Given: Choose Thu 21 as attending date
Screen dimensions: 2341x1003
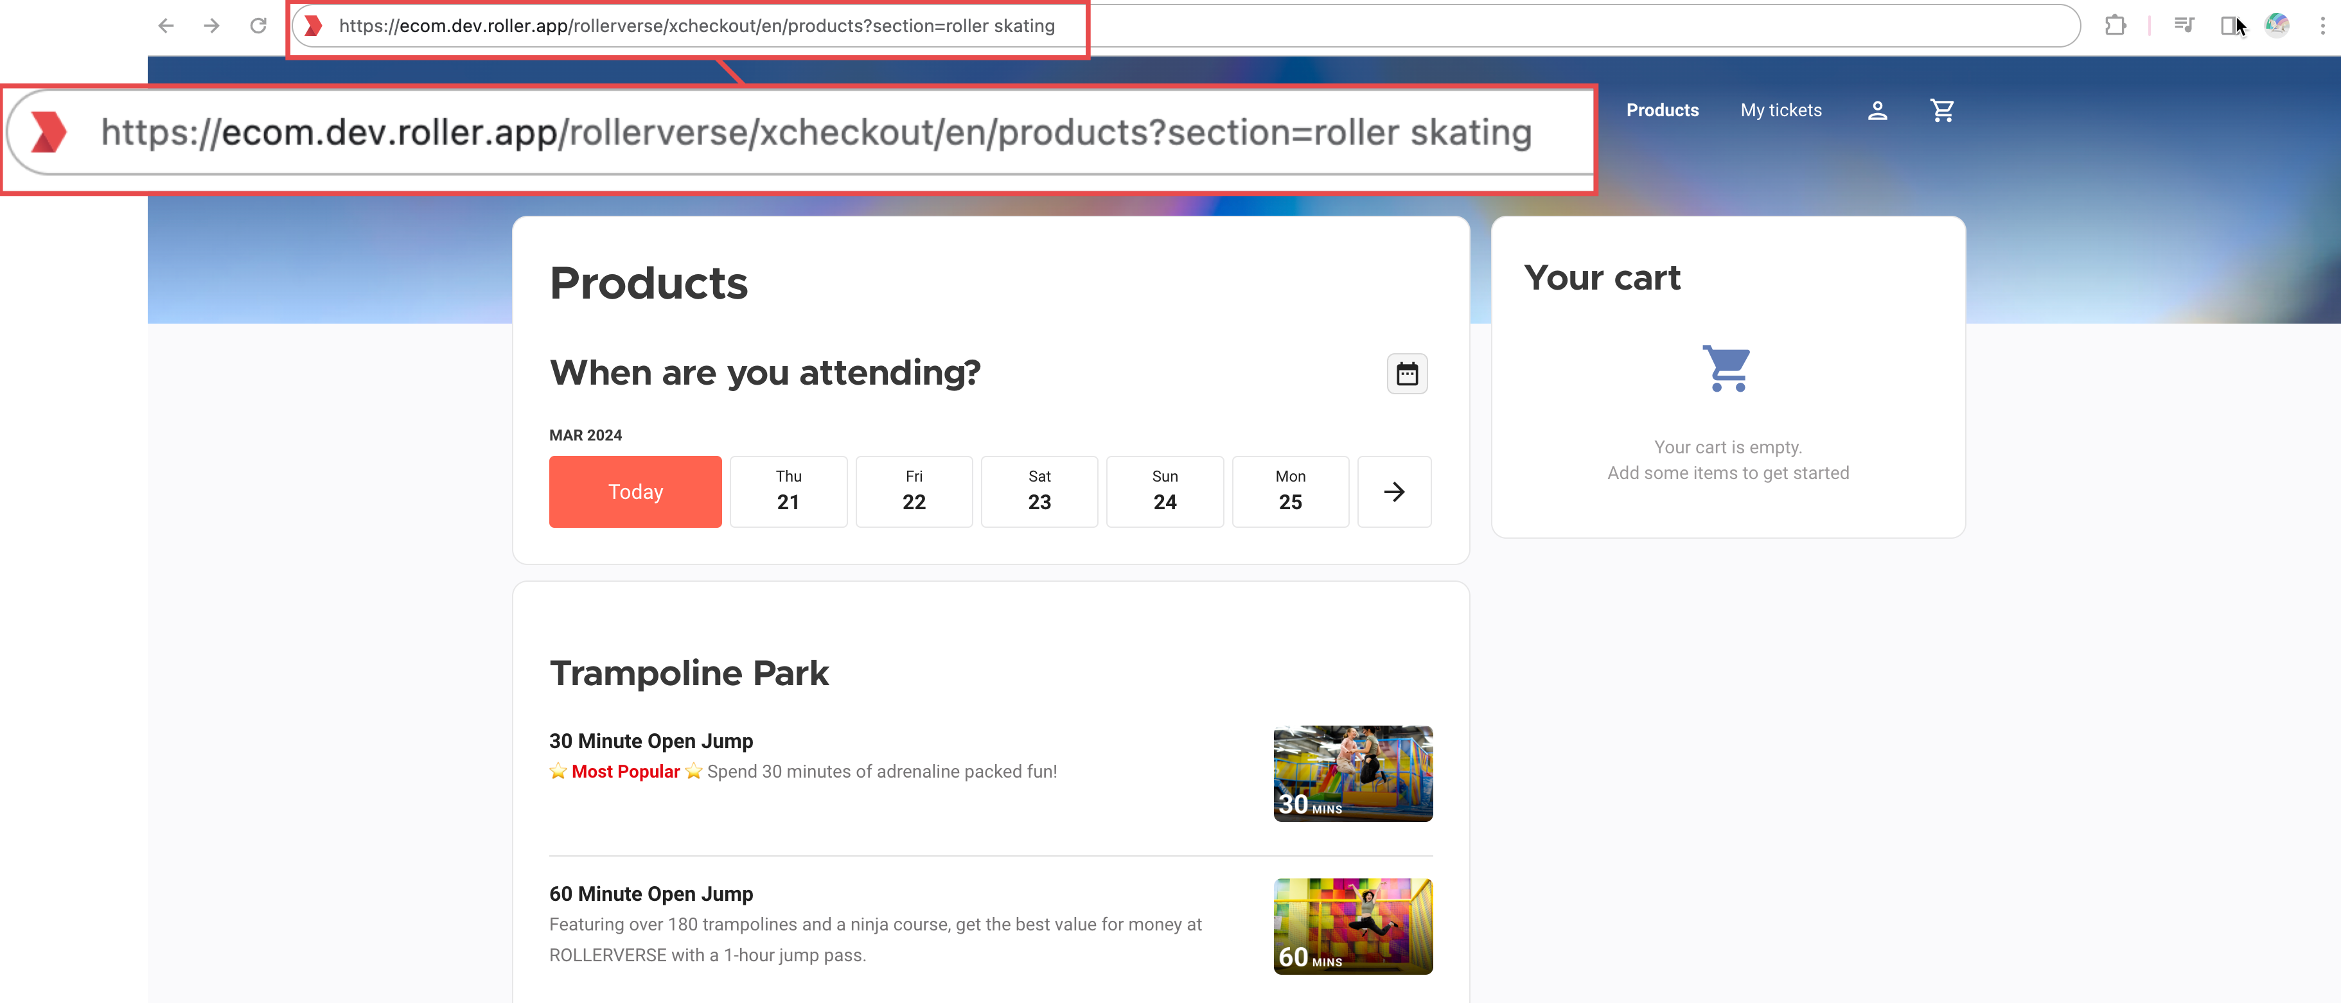Looking at the screenshot, I should (788, 491).
